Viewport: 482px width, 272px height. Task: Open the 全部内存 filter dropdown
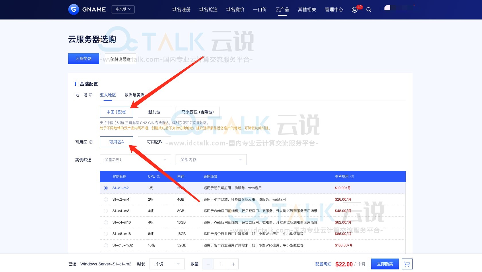coord(211,160)
